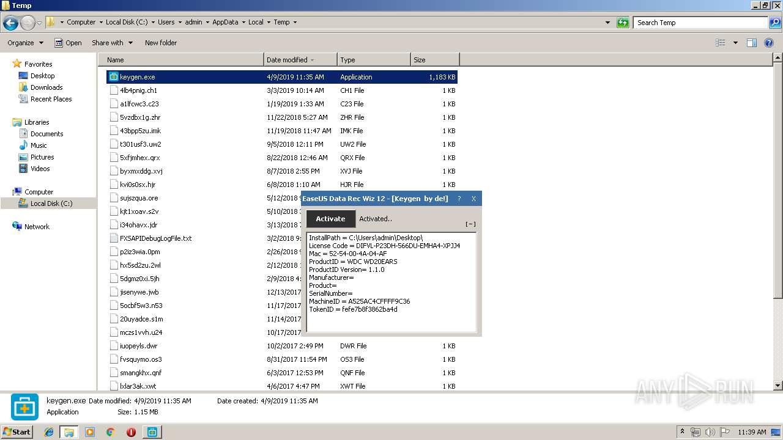783x440 pixels.
Task: Click Computer in the address breadcrumb
Action: [x=81, y=22]
